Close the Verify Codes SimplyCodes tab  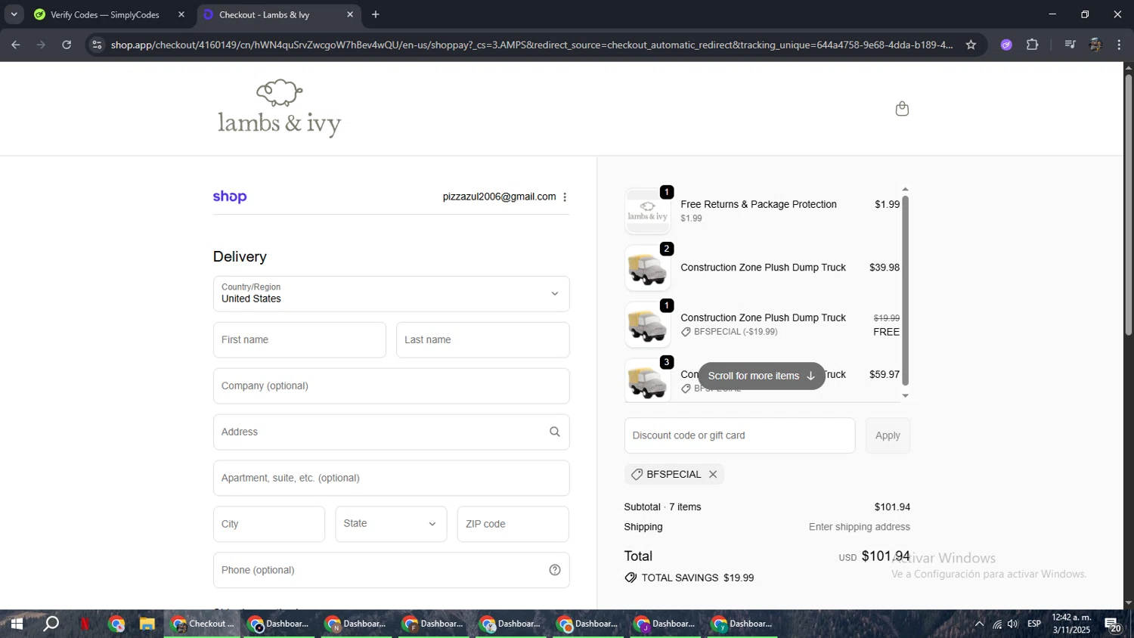181,14
